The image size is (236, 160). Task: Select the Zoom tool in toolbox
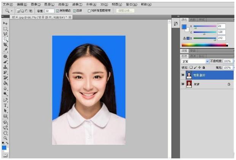click(x=5, y=138)
